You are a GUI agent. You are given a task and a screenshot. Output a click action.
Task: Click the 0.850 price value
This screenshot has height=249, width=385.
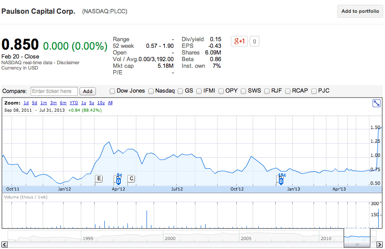pos(20,44)
